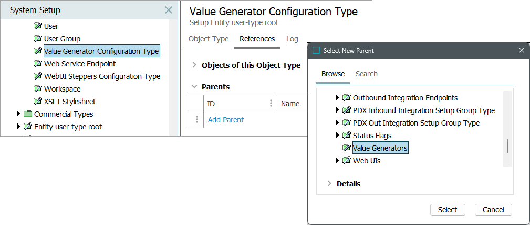Click the XSLT Stylesheet tree icon

point(37,102)
